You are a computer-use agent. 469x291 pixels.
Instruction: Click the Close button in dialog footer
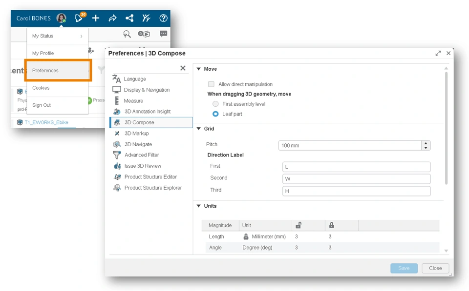pos(435,268)
